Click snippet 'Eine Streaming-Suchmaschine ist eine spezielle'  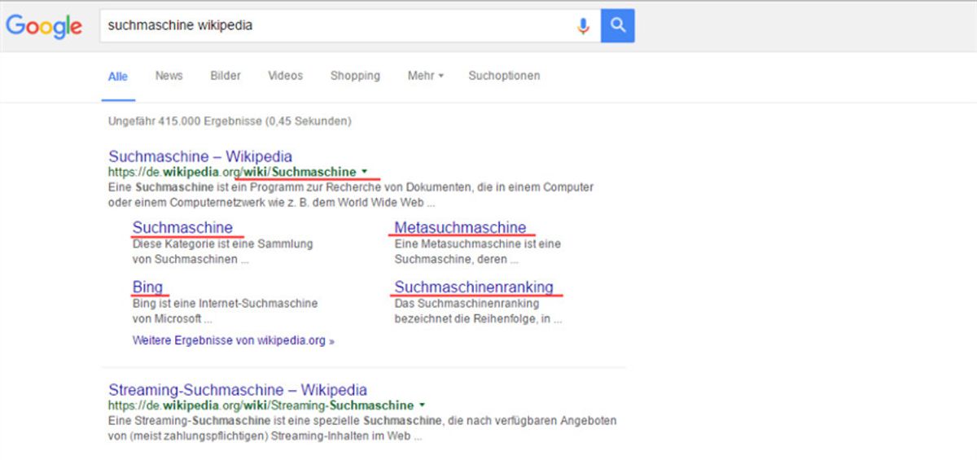pyautogui.click(x=362, y=428)
